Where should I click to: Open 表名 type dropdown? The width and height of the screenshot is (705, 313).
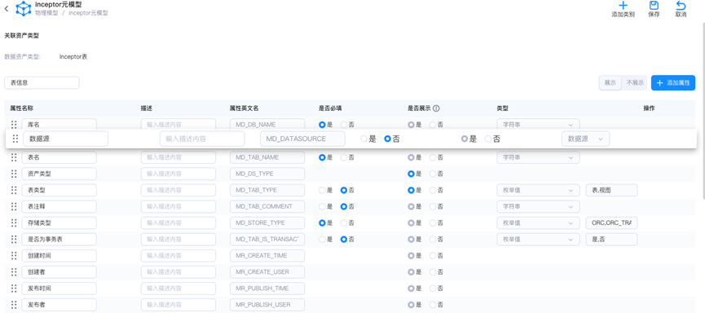pos(538,157)
